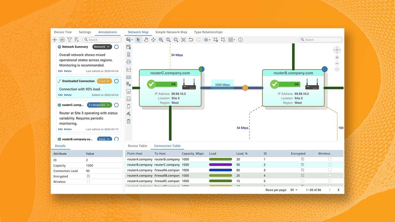395x222 pixels.
Task: Click the map zoom-in plus control
Action: pyautogui.click(x=337, y=58)
